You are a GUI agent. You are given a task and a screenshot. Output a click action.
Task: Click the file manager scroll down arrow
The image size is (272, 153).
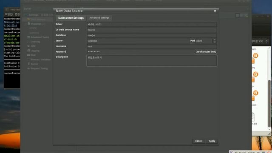point(269,129)
